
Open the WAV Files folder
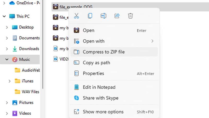(30, 92)
